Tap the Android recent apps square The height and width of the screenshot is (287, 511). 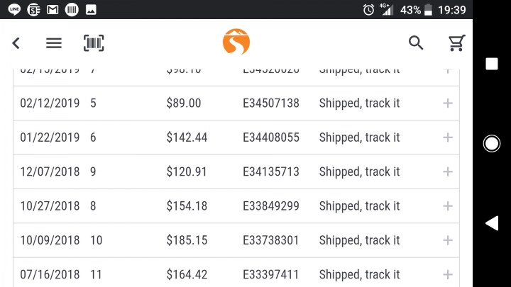492,64
